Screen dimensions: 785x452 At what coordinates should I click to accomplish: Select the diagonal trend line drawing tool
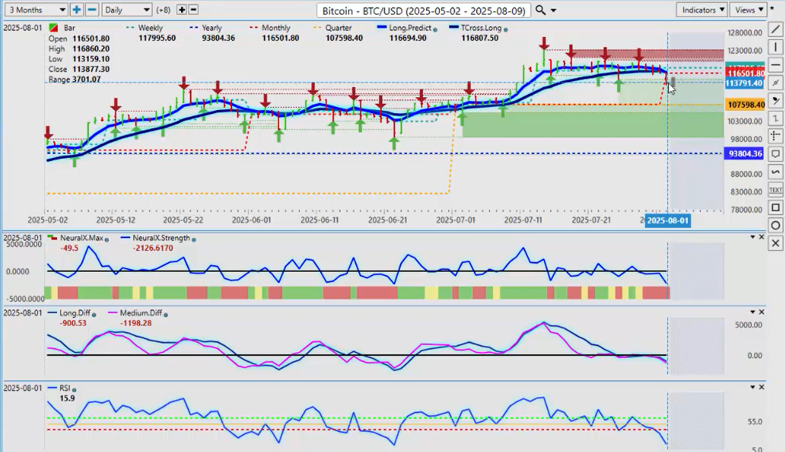[x=775, y=30]
